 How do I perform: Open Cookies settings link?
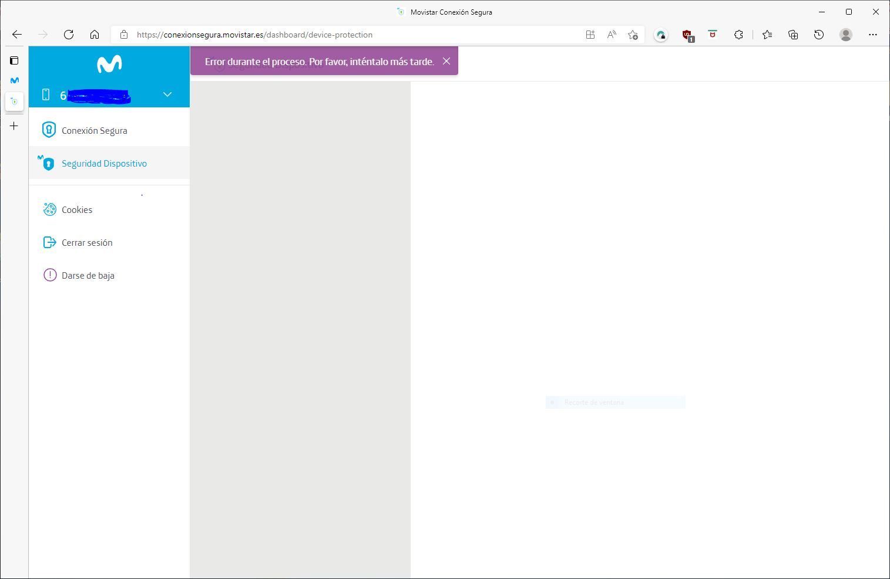(x=77, y=209)
